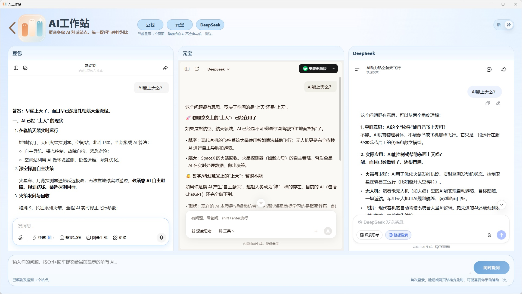
Task: Click the 已成功发送到 3 个站点 status text
Action: click(31, 280)
